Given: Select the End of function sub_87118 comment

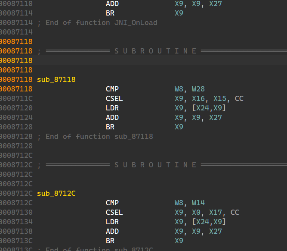Looking at the screenshot, I should 99,136.
